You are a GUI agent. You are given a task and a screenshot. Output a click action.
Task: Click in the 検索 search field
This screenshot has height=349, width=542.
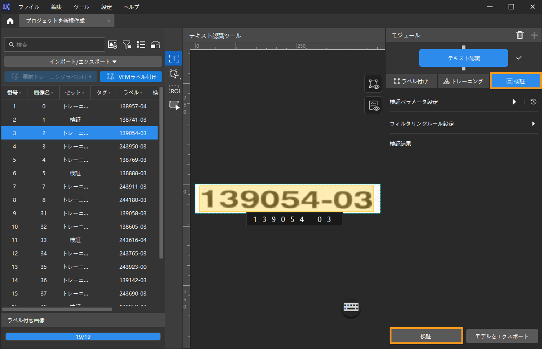54,45
